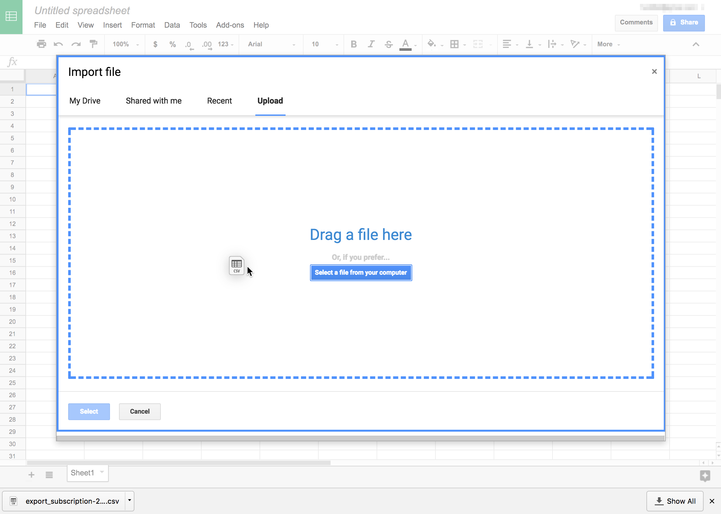
Task: Click the Merge cells icon
Action: (478, 44)
